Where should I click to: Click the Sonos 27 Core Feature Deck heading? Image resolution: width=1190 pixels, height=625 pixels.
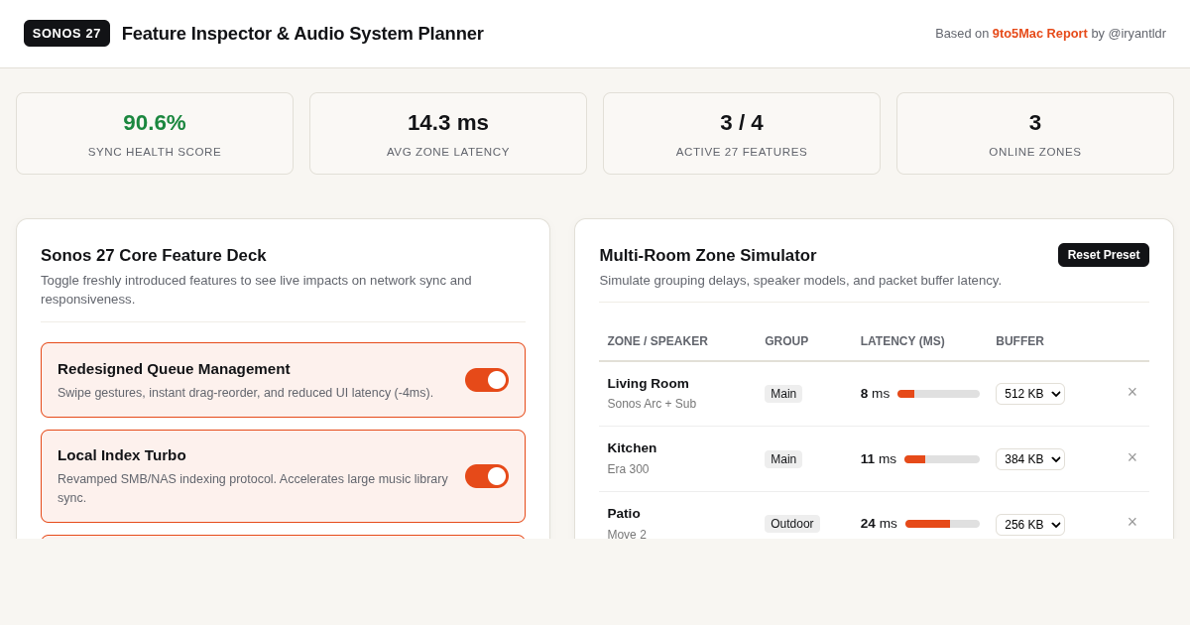click(154, 256)
